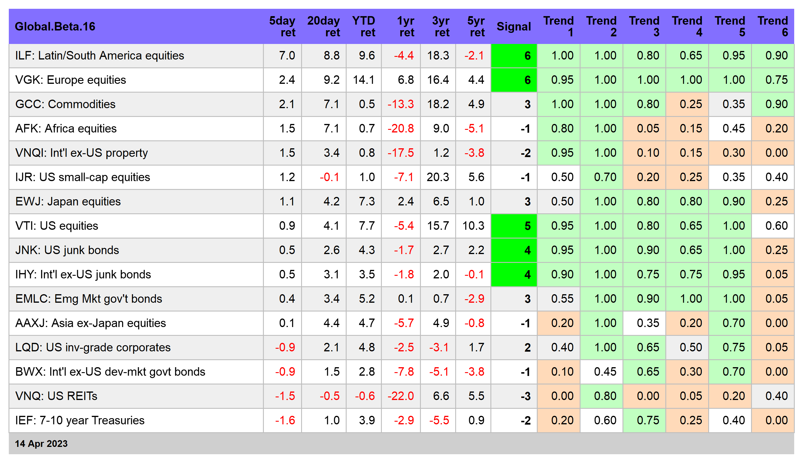
Task: Select the YTD ret column header
Action: (x=364, y=26)
